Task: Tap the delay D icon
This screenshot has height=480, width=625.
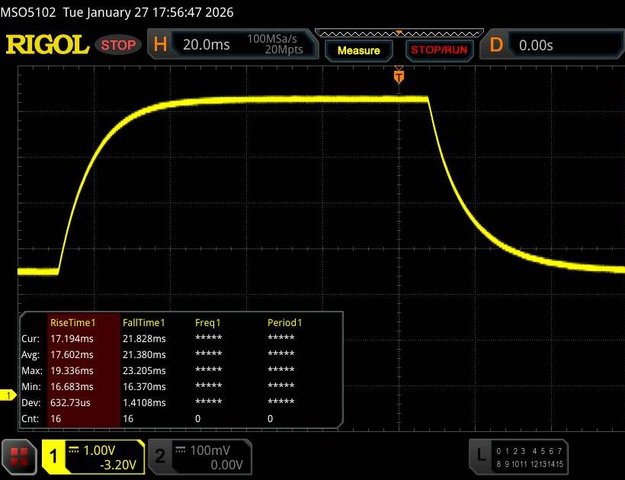Action: tap(496, 45)
